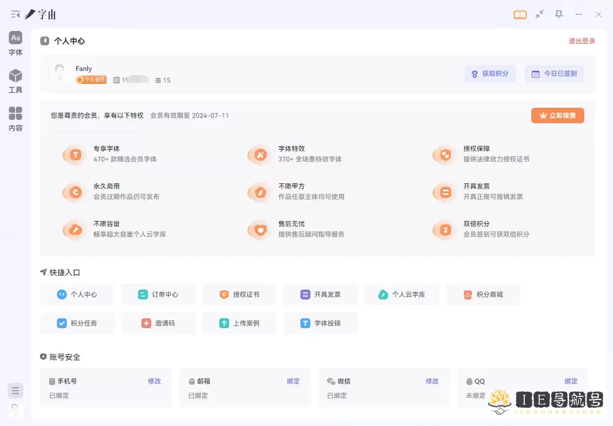613x426 pixels.
Task: Click the 个人会员 badge
Action: point(91,80)
